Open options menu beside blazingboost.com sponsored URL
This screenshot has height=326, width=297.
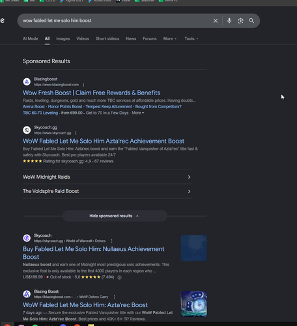coord(83,85)
